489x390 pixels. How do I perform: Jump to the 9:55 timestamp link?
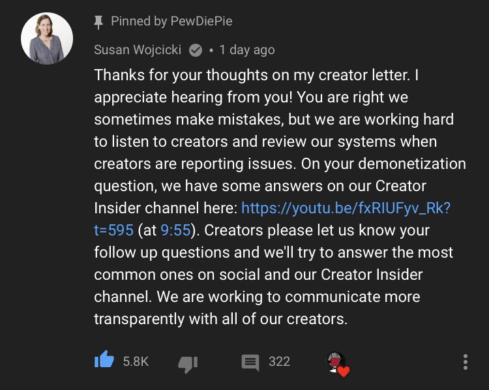coord(175,230)
